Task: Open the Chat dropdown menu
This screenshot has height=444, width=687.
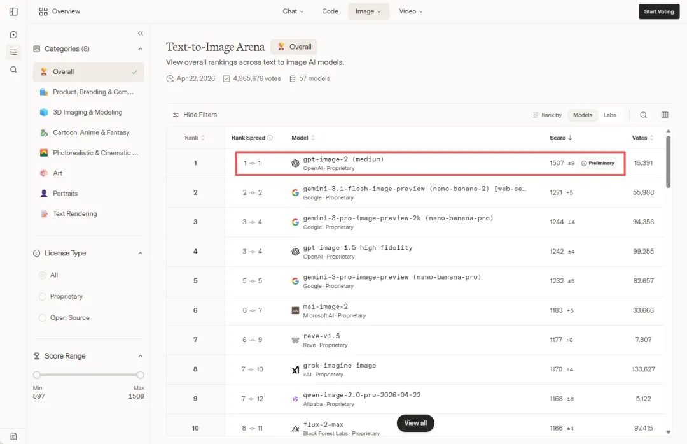Action: coord(293,11)
